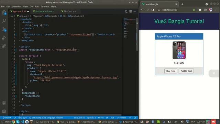Click the Prettier status bar item

[122, 118]
